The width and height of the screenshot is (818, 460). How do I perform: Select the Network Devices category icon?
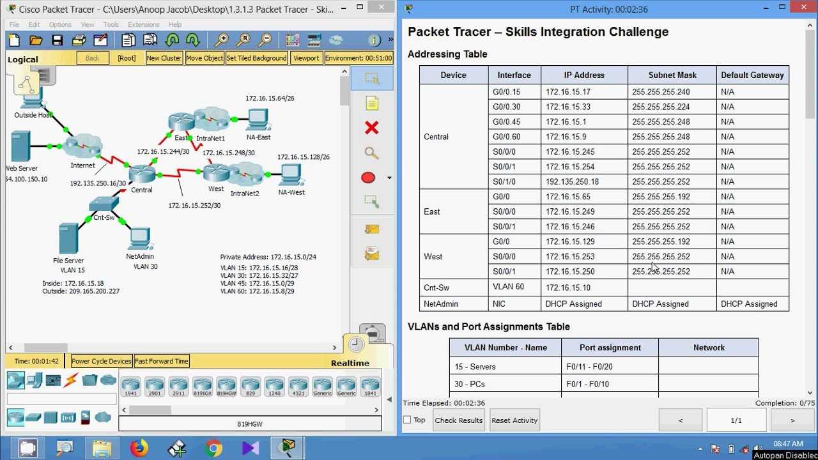click(x=15, y=381)
